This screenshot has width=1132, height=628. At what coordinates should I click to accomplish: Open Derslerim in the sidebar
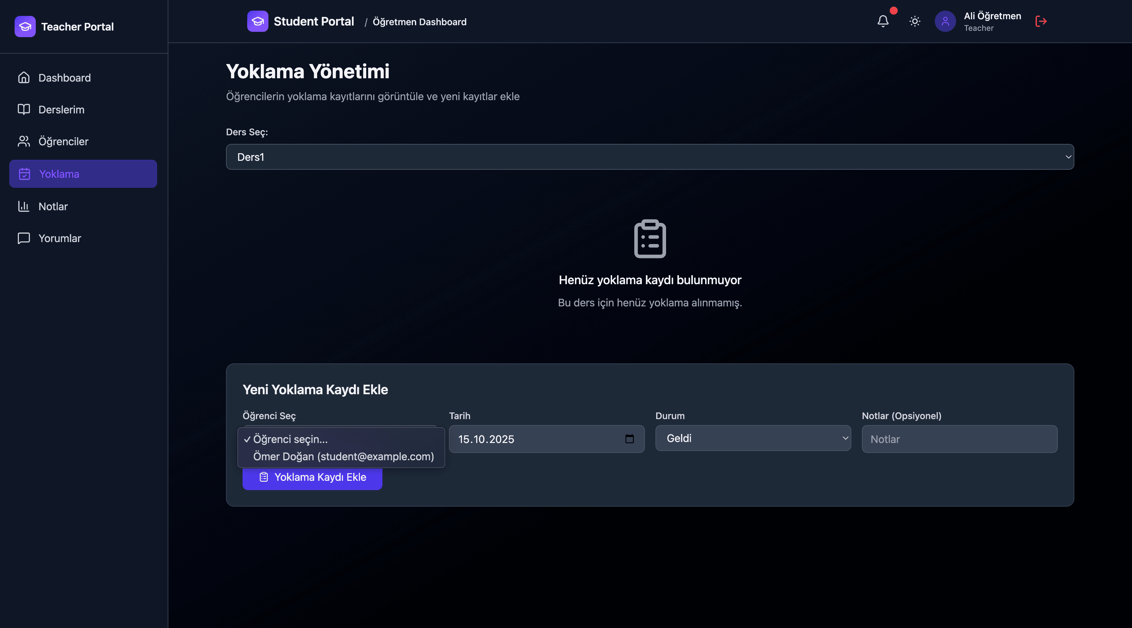coord(61,109)
